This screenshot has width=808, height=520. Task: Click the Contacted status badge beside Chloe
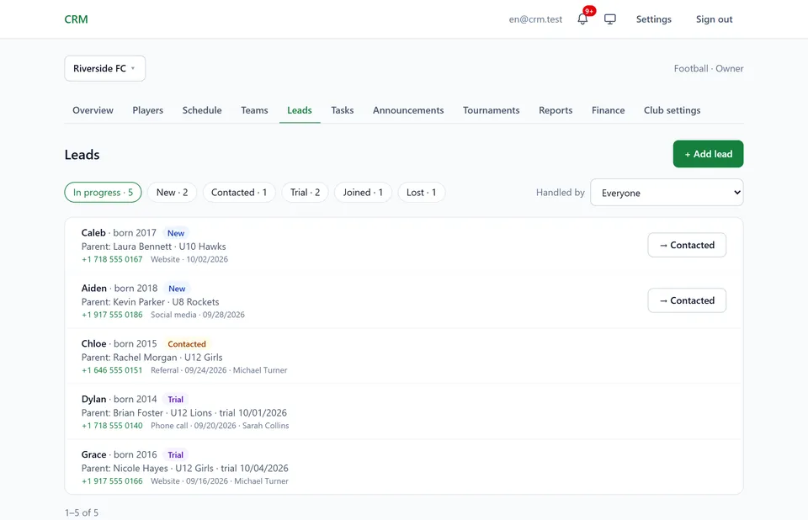[x=187, y=344]
